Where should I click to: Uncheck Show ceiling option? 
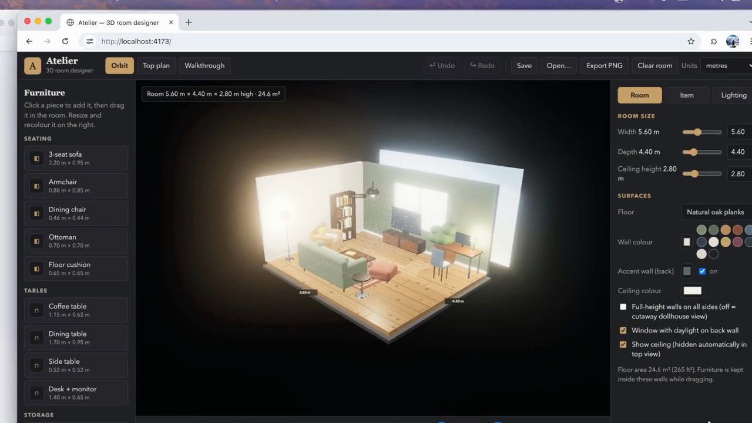[623, 345]
